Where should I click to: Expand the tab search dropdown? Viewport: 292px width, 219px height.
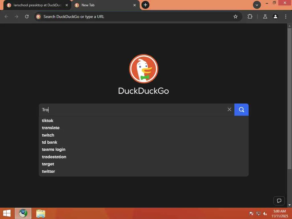coord(257,5)
